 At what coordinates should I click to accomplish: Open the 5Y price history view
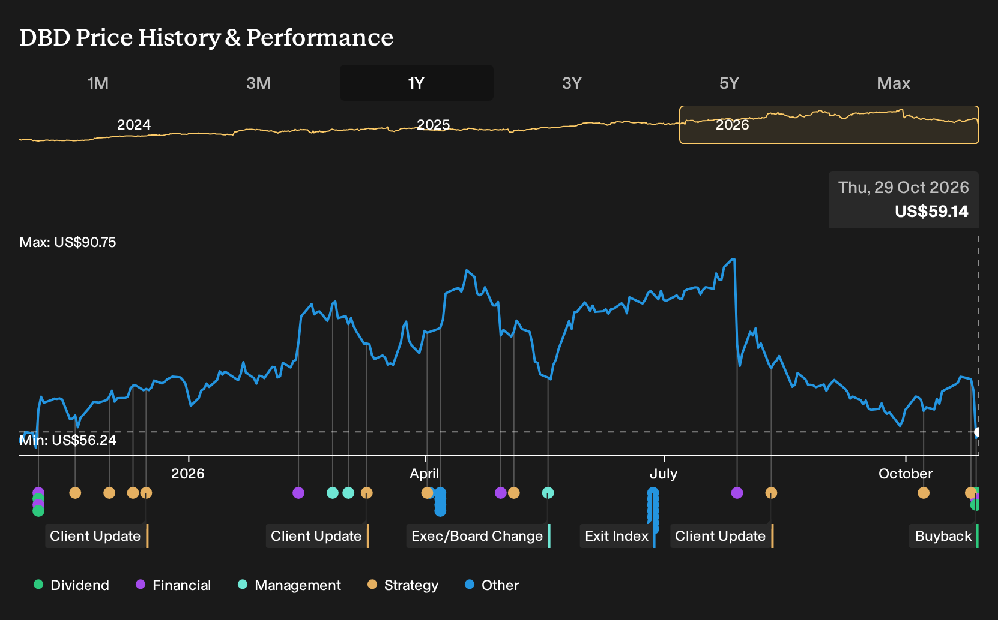(x=729, y=83)
